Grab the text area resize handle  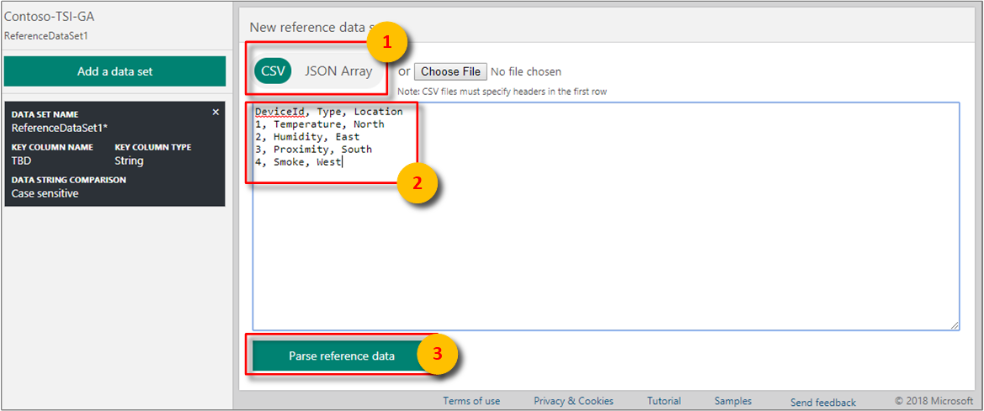point(955,325)
